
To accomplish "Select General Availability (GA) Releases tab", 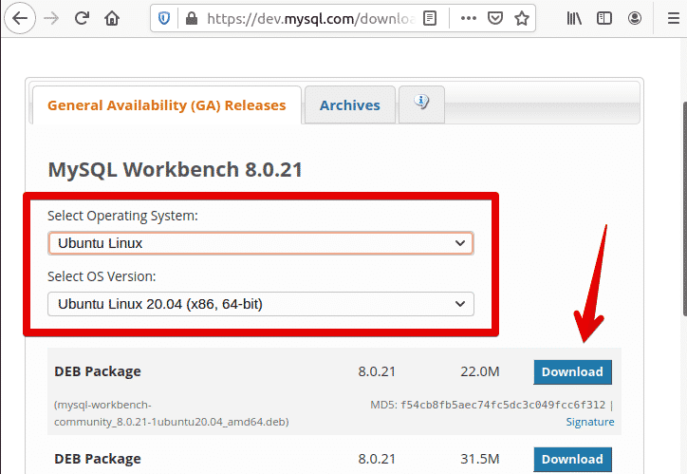I will (x=166, y=105).
